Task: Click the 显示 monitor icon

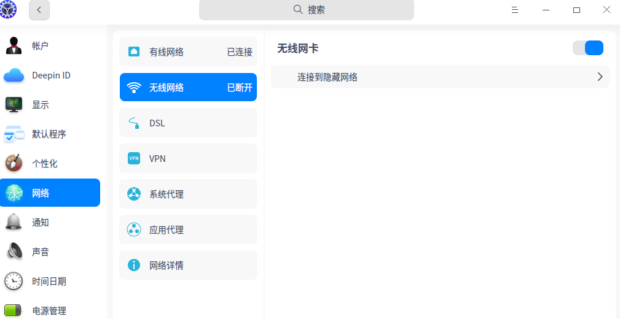Action: click(x=14, y=105)
